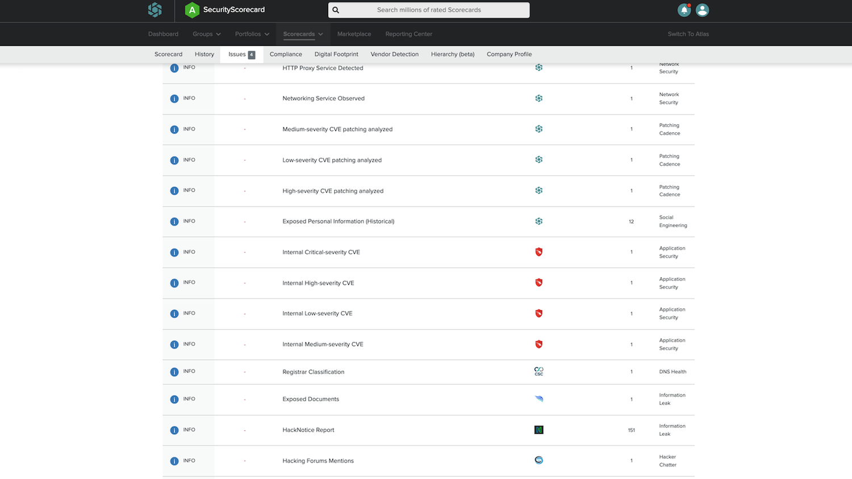Open the Scorecards dropdown menu

303,34
